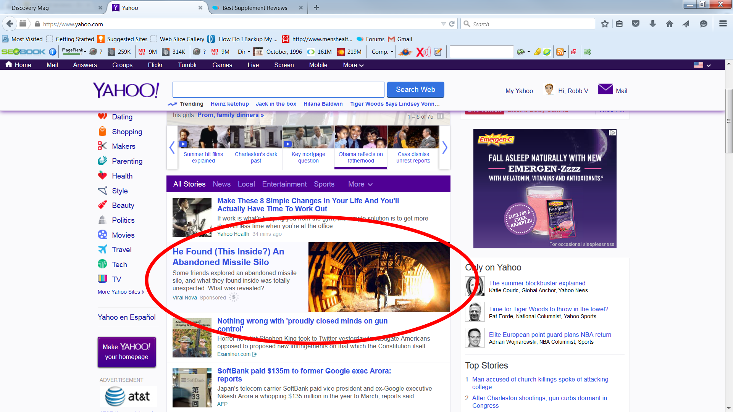Open SoftBank paid $135m headline
This screenshot has height=412, width=733.
304,375
